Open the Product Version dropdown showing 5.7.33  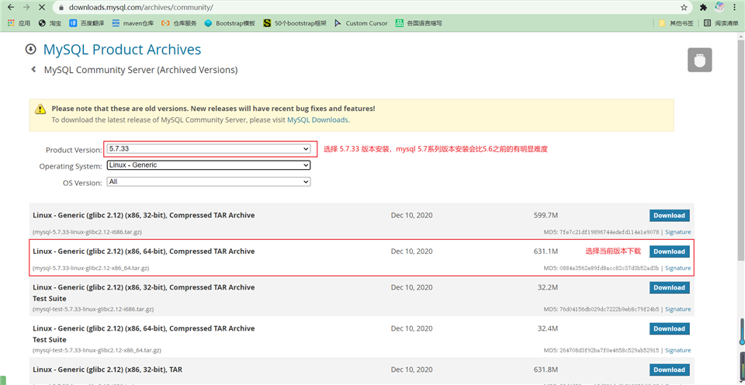209,149
